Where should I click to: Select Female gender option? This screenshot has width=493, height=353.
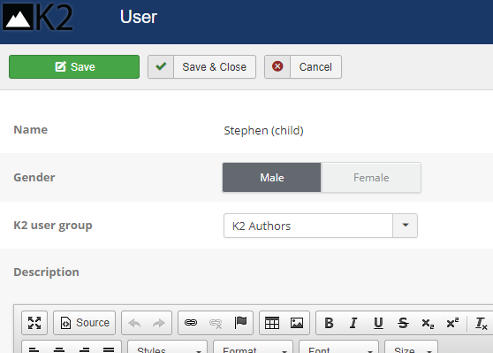point(371,178)
